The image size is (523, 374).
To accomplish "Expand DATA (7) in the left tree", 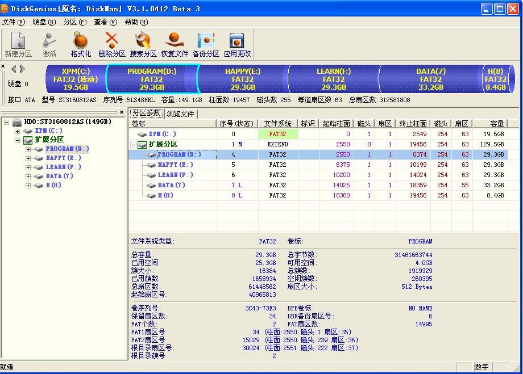I will 28,177.
